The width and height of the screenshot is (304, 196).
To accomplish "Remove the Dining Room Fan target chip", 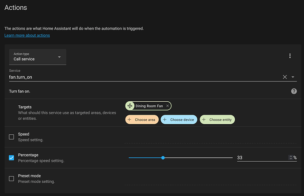I will click(x=167, y=106).
